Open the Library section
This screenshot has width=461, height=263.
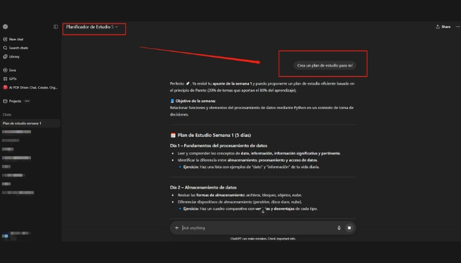[x=14, y=57]
